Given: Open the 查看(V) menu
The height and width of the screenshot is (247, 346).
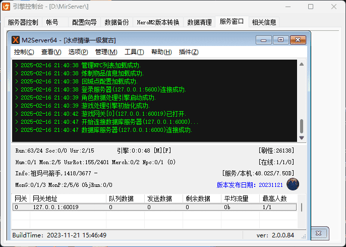Looking at the screenshot, I should pyautogui.click(x=51, y=52).
